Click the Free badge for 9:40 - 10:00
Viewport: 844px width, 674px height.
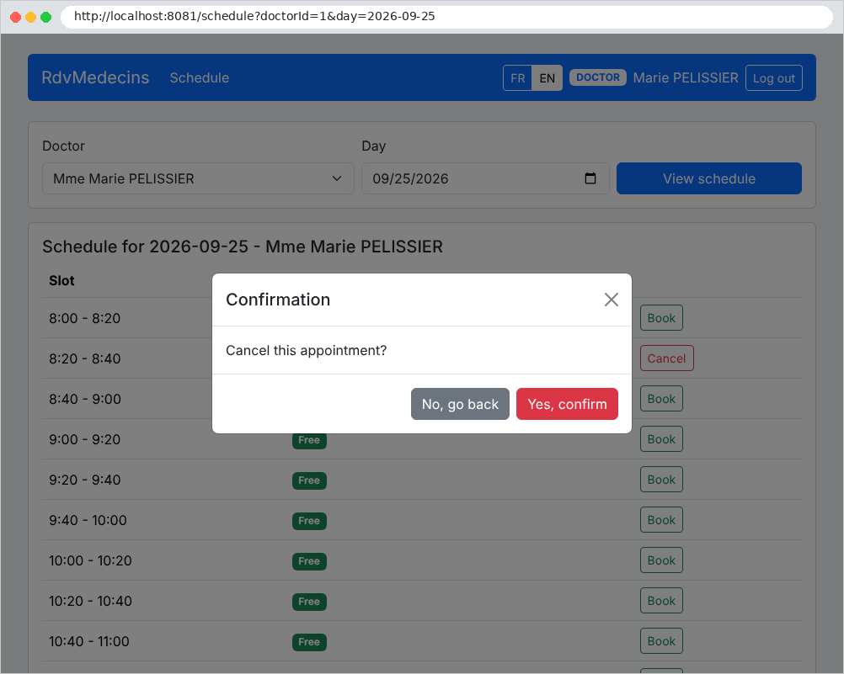(x=309, y=521)
